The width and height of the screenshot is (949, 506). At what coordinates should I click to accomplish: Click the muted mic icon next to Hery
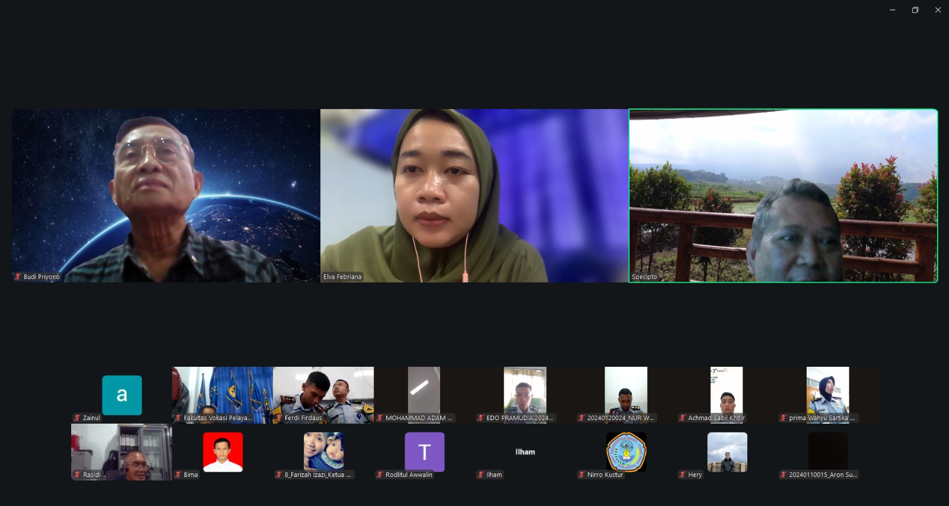682,475
